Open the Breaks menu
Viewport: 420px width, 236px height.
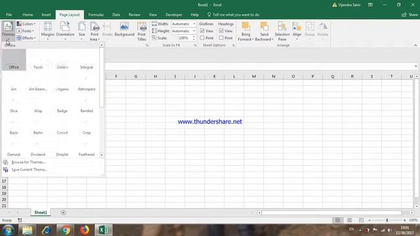[108, 31]
